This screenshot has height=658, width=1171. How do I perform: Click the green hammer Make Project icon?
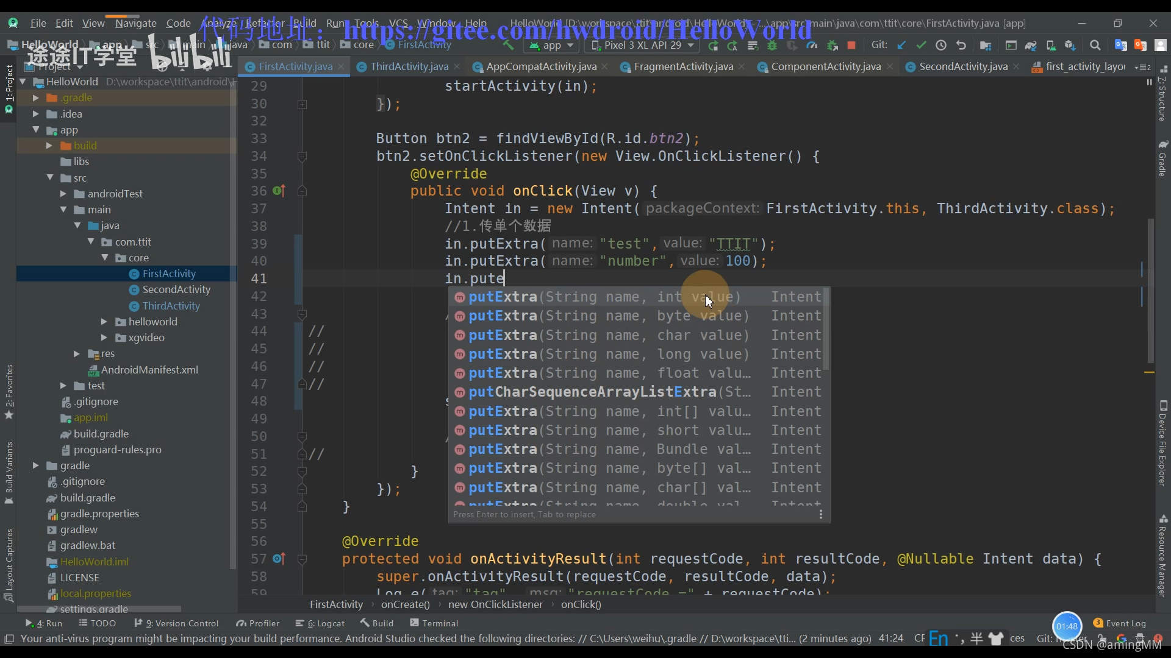pyautogui.click(x=507, y=45)
